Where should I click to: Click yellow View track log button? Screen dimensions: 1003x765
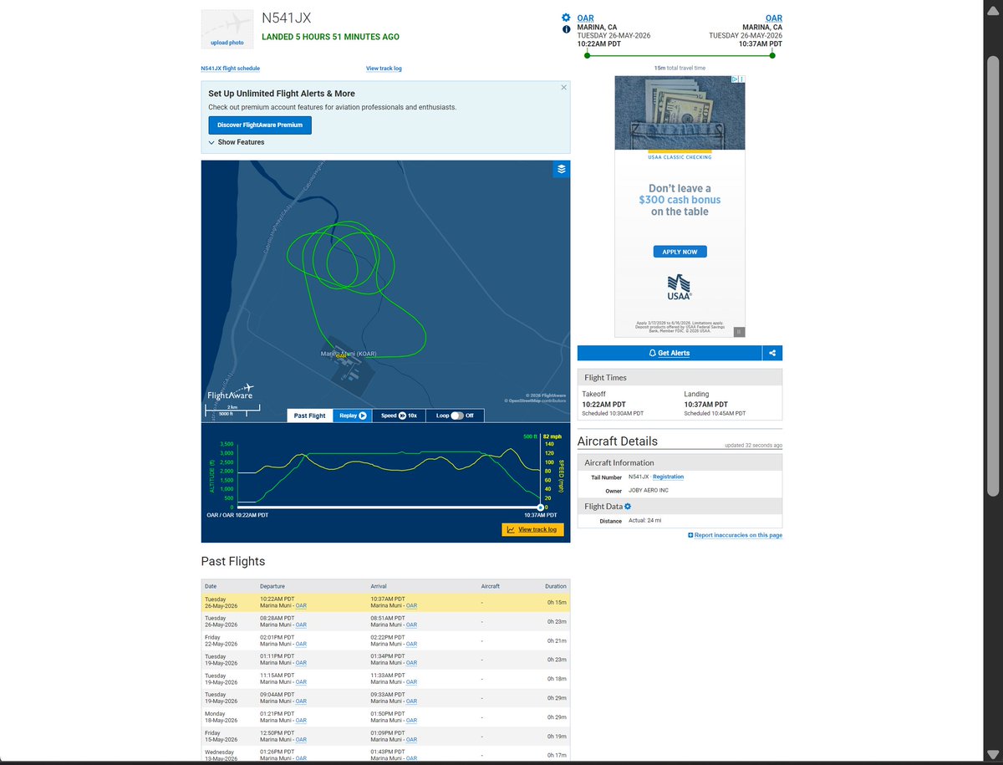532,529
